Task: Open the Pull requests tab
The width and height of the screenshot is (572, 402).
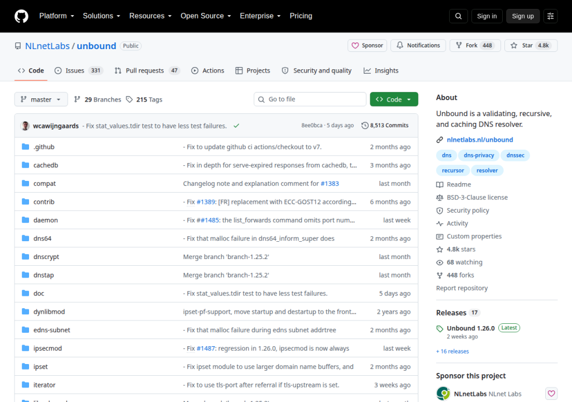Action: (x=147, y=71)
